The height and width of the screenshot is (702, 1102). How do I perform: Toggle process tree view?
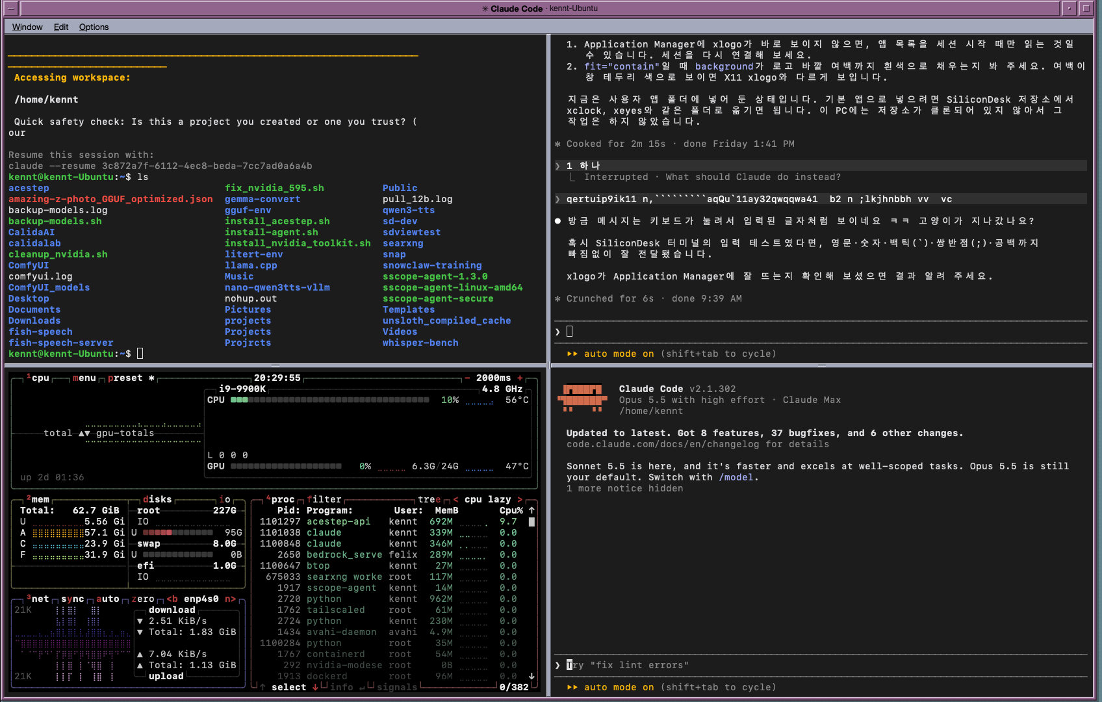click(x=429, y=499)
